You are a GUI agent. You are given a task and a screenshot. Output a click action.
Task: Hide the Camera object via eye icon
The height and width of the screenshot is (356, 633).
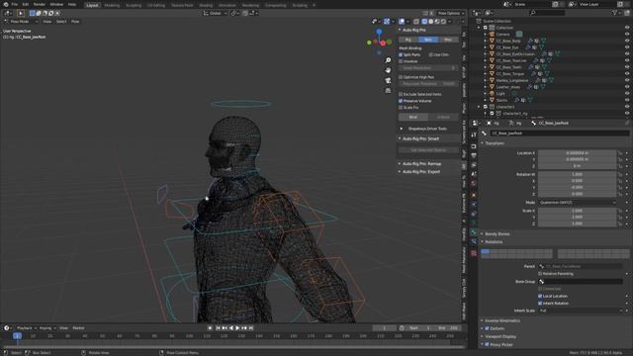pos(627,35)
